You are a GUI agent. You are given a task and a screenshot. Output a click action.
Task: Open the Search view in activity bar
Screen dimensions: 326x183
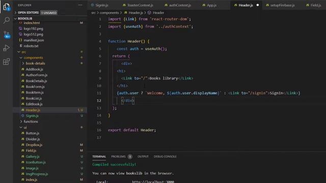click(x=7, y=20)
